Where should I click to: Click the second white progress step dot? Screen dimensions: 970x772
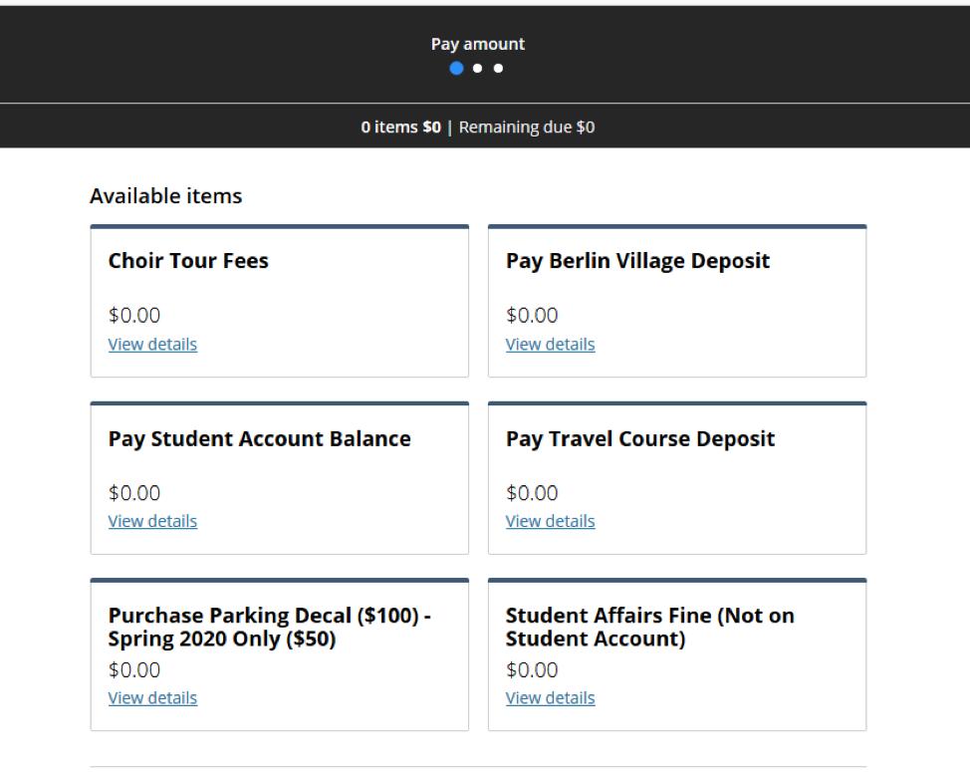478,69
